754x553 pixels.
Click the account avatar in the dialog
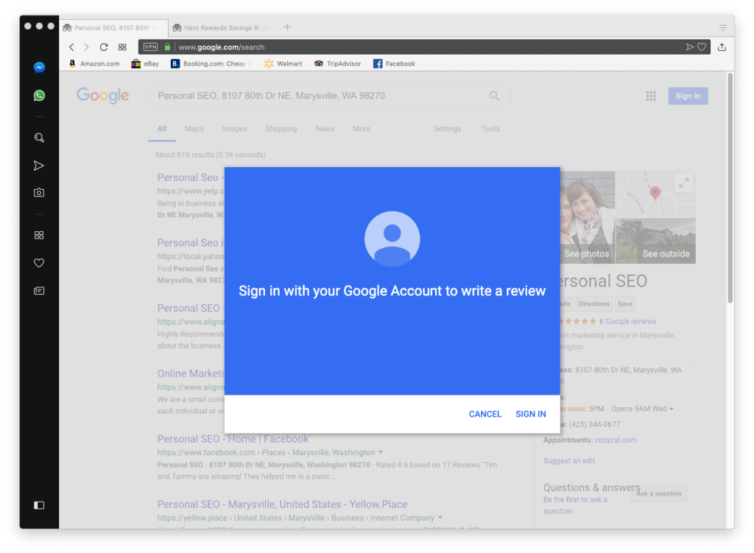tap(392, 239)
